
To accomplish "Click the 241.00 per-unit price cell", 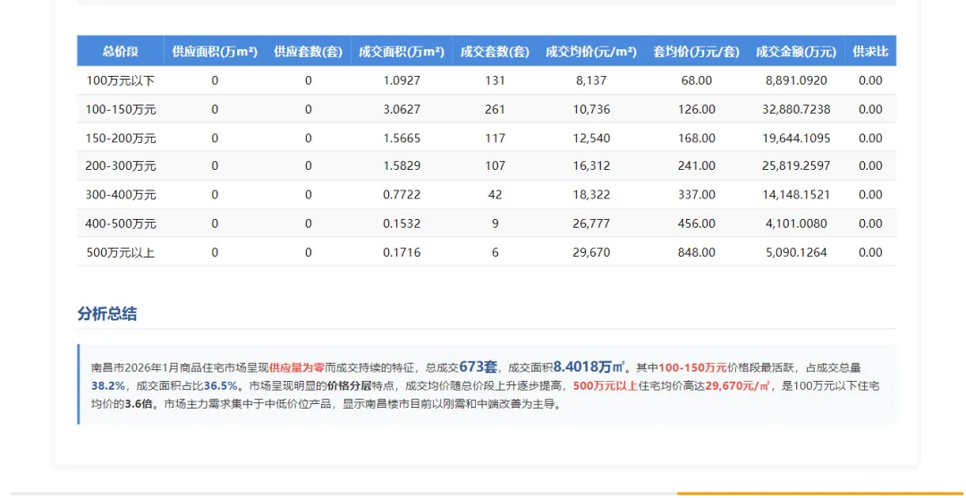I will pos(697,166).
